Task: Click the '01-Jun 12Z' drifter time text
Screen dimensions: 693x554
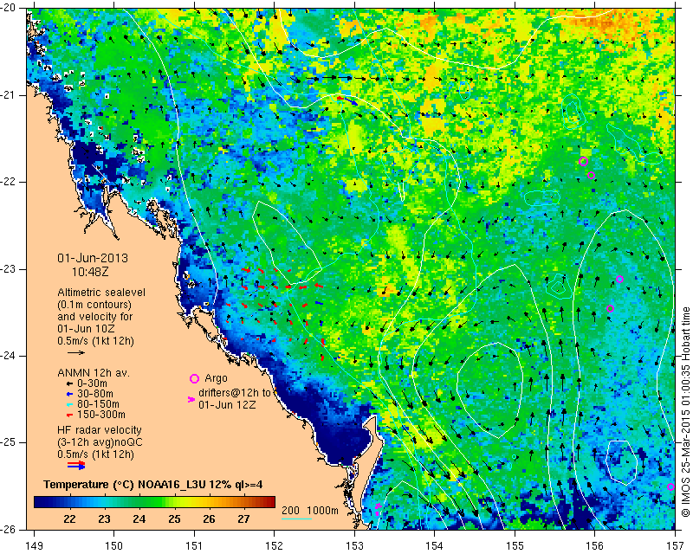Action: [x=227, y=404]
